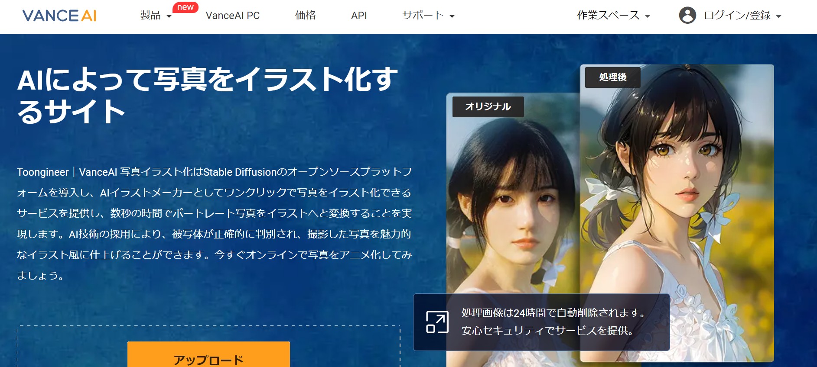This screenshot has width=817, height=367.
Task: Click the Toongineer description paragraph
Action: tap(214, 224)
